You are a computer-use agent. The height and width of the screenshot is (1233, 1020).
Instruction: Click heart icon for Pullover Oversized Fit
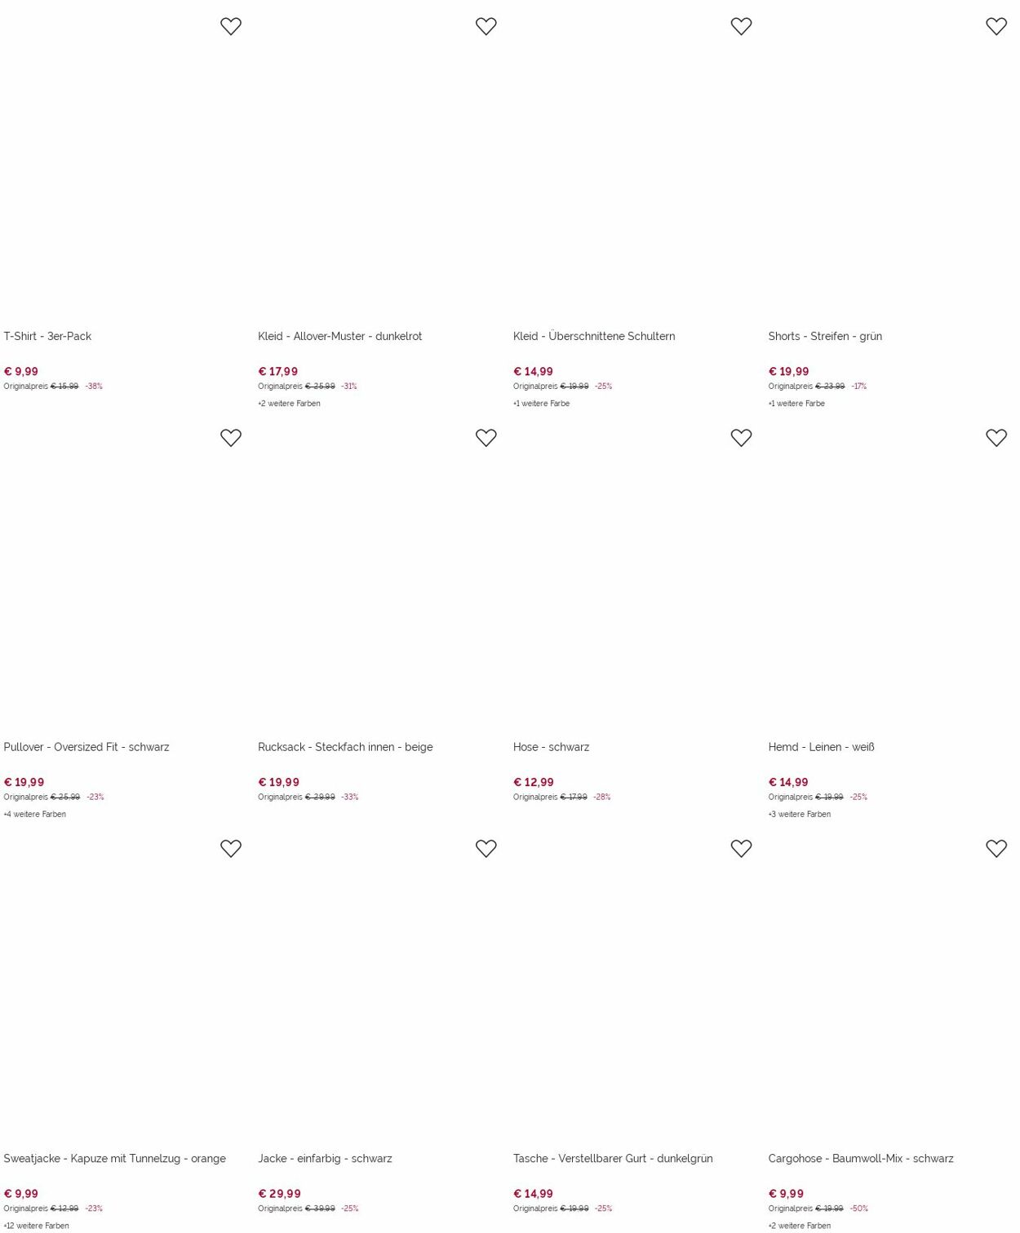(231, 437)
